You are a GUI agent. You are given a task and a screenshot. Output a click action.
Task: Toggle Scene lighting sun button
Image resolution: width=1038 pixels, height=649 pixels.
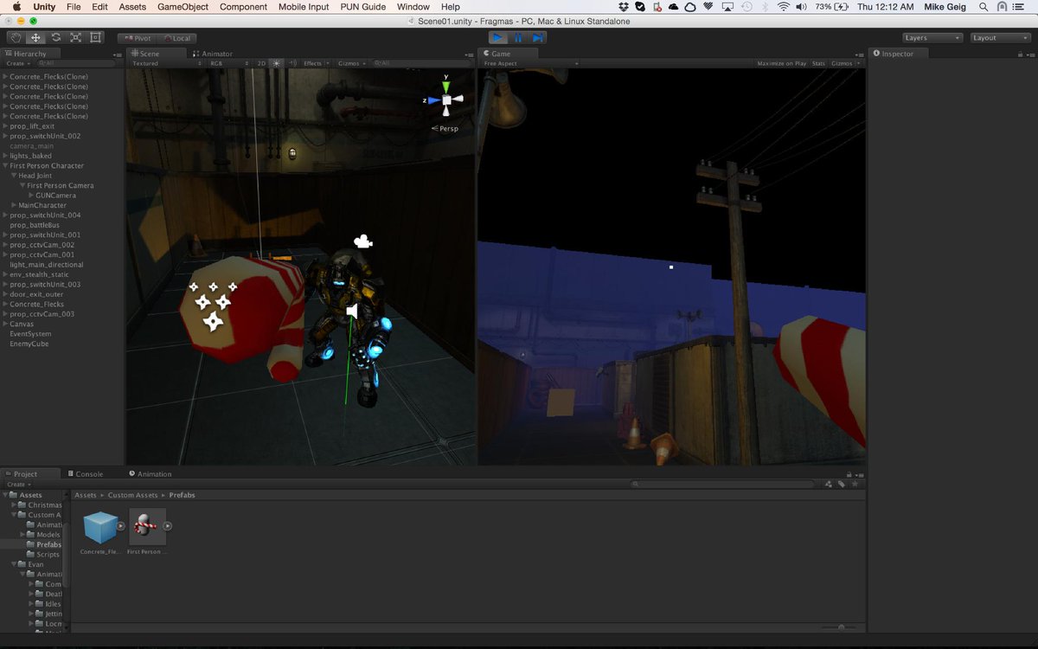click(276, 63)
